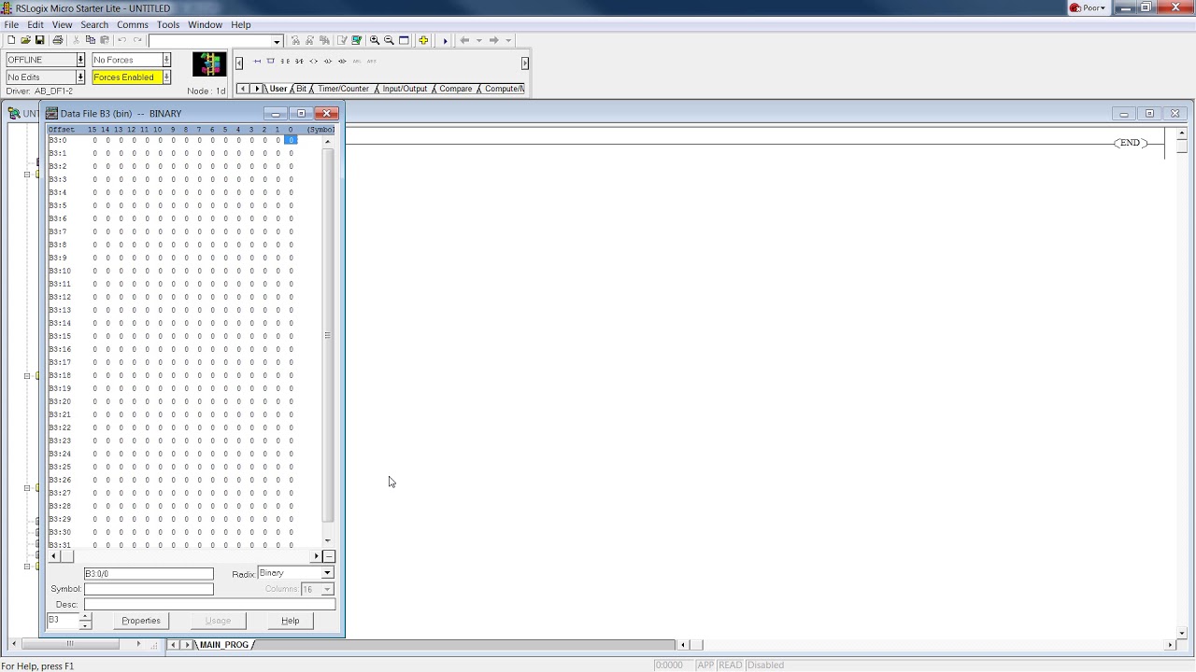
Task: Click the Copy icon in the toolbar
Action: click(91, 40)
